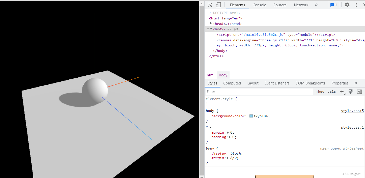Click the blue Z axis line
This screenshot has width=365, height=178.
(127, 118)
